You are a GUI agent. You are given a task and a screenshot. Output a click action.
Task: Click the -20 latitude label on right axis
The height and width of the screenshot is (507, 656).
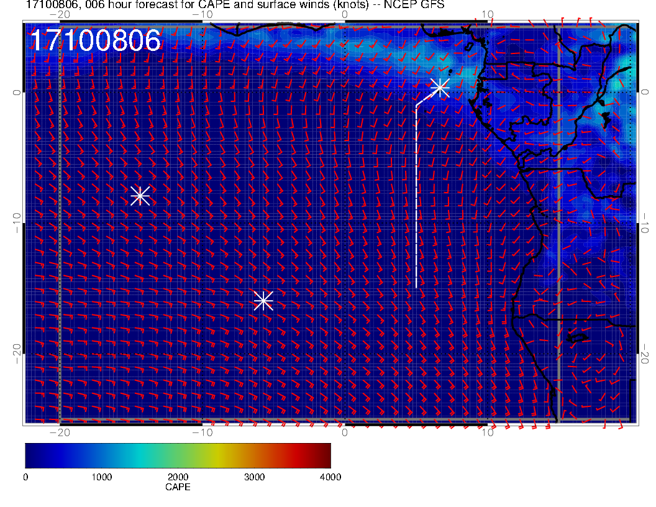tap(646, 354)
